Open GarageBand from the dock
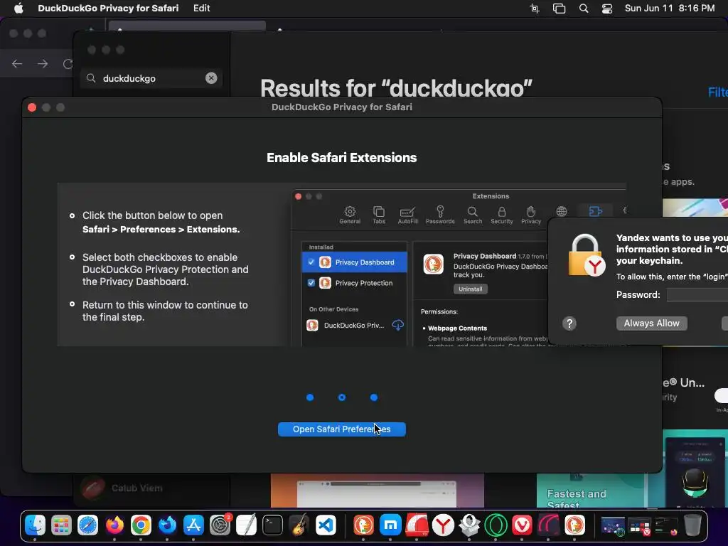The height and width of the screenshot is (546, 728). (x=299, y=525)
